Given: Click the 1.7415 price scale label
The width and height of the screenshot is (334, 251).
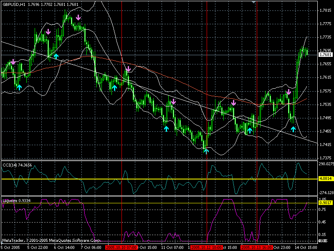Looking at the screenshot, I should pyautogui.click(x=326, y=145).
